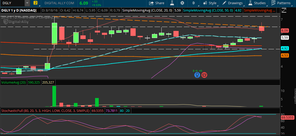The width and height of the screenshot is (296, 136).
Task: Click the 6.09 red price bubble
Action: click(x=285, y=31)
